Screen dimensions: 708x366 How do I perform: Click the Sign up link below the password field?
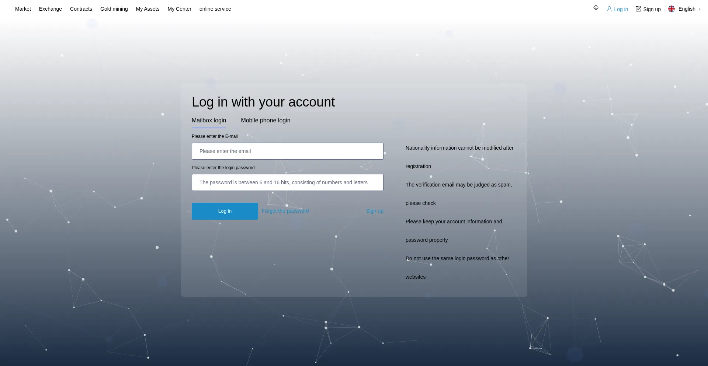[374, 211]
